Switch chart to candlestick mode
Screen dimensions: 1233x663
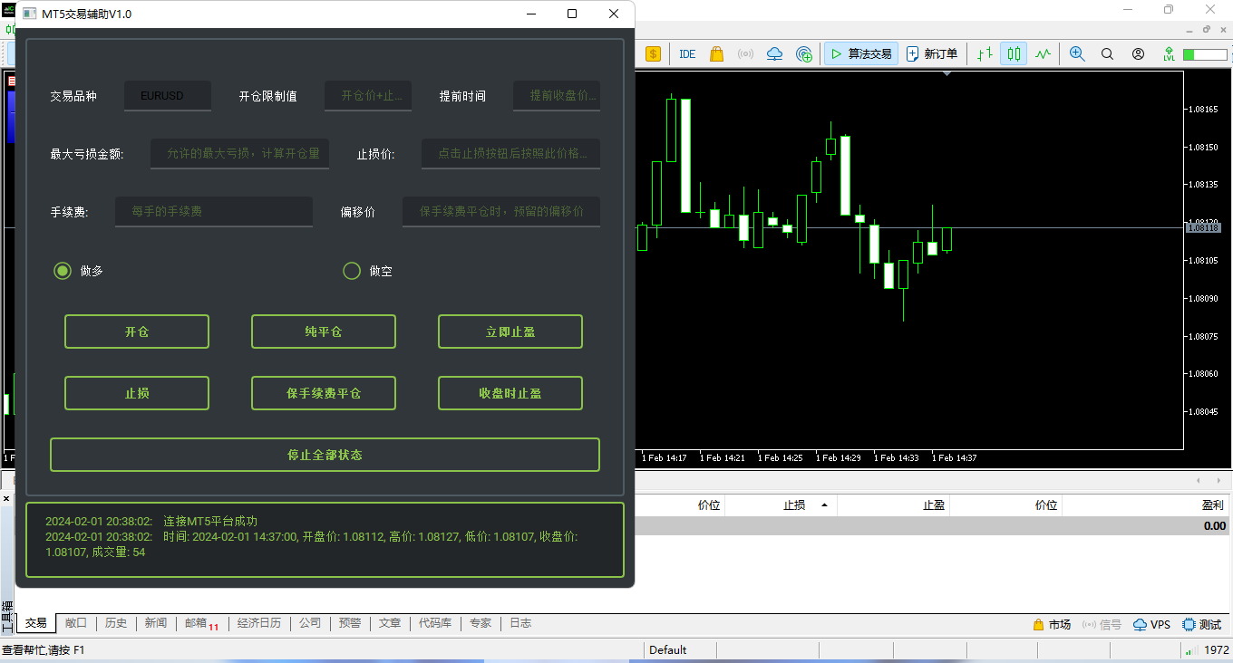tap(1014, 54)
